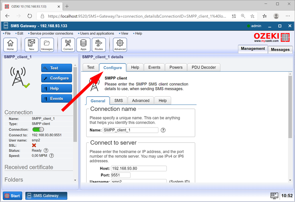The image size is (295, 202).
Task: Click the SMPP client antenna icon with green check
Action: tap(20, 77)
